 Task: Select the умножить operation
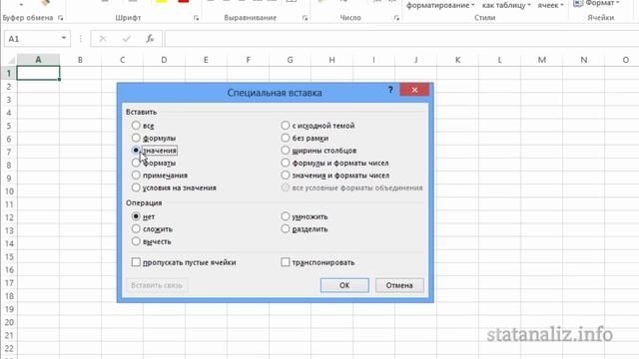(x=286, y=216)
